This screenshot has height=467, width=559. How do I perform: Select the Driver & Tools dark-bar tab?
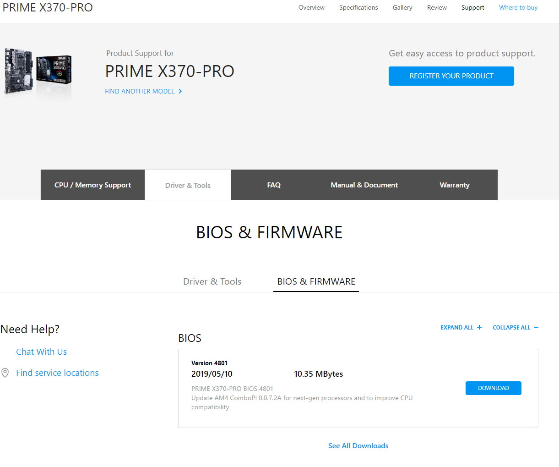coord(188,185)
